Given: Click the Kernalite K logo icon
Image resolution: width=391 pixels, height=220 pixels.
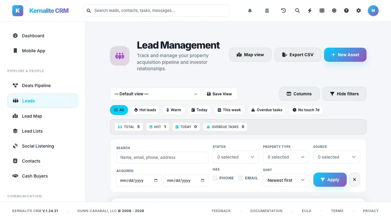Looking at the screenshot, I should [x=18, y=11].
